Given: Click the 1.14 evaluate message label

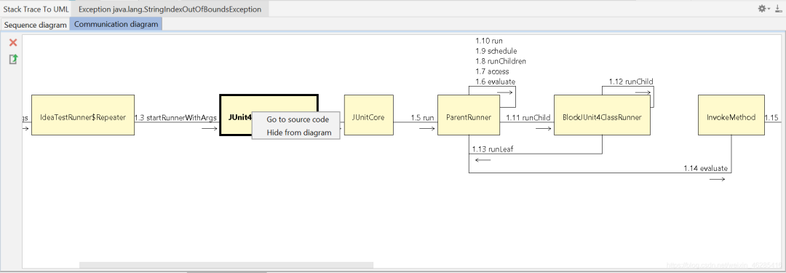Looking at the screenshot, I should tap(705, 169).
